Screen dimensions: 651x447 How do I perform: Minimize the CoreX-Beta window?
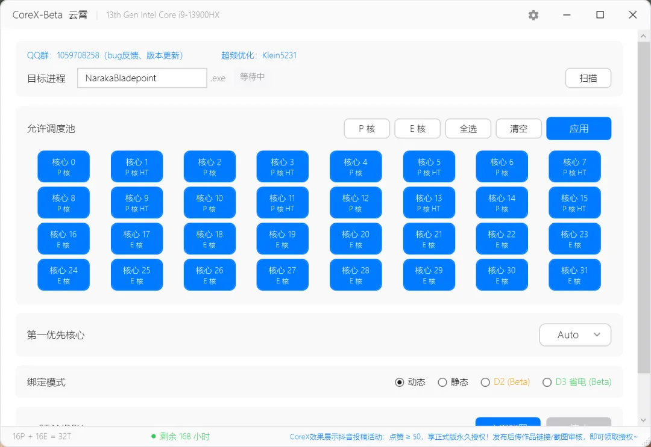coord(567,15)
